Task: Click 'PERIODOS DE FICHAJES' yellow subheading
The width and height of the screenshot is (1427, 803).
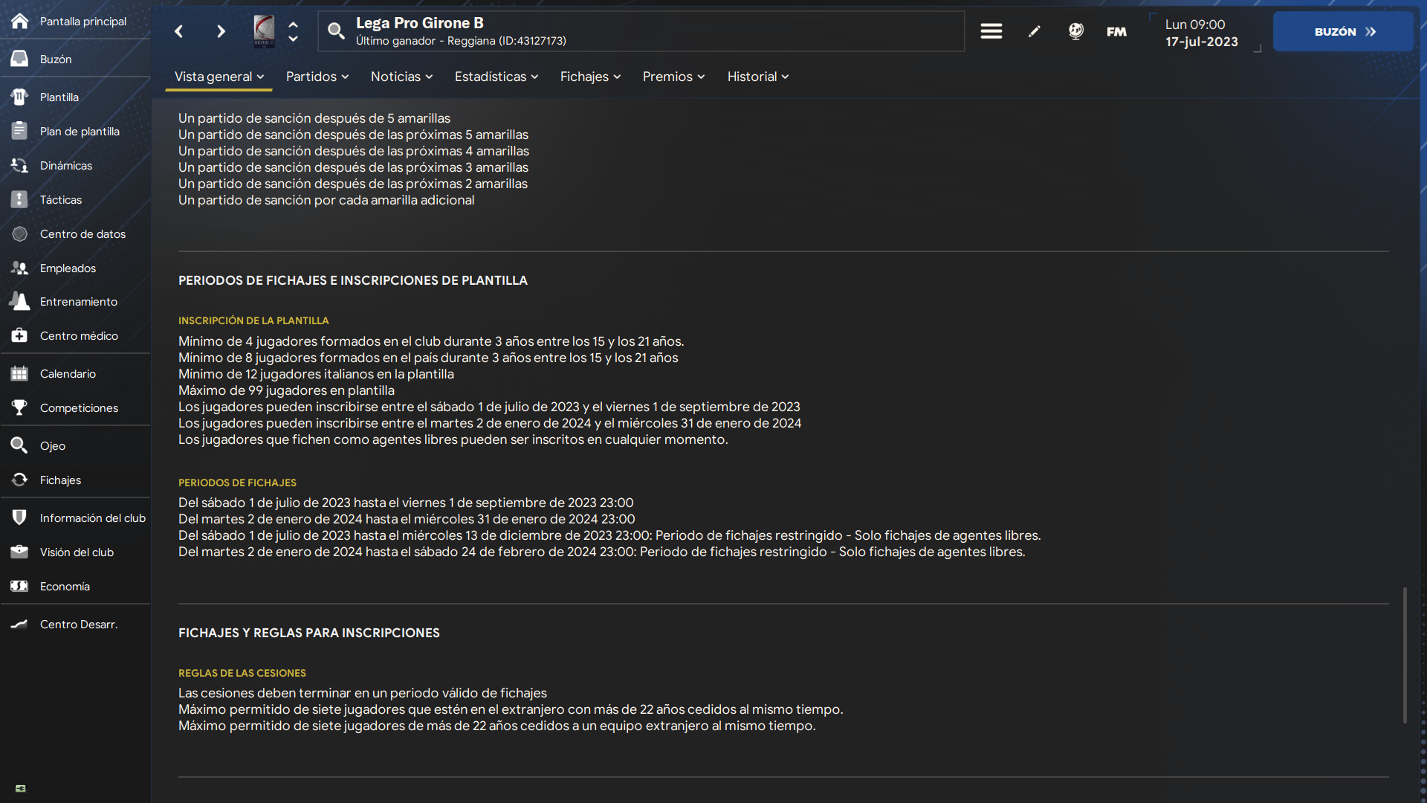Action: (x=237, y=483)
